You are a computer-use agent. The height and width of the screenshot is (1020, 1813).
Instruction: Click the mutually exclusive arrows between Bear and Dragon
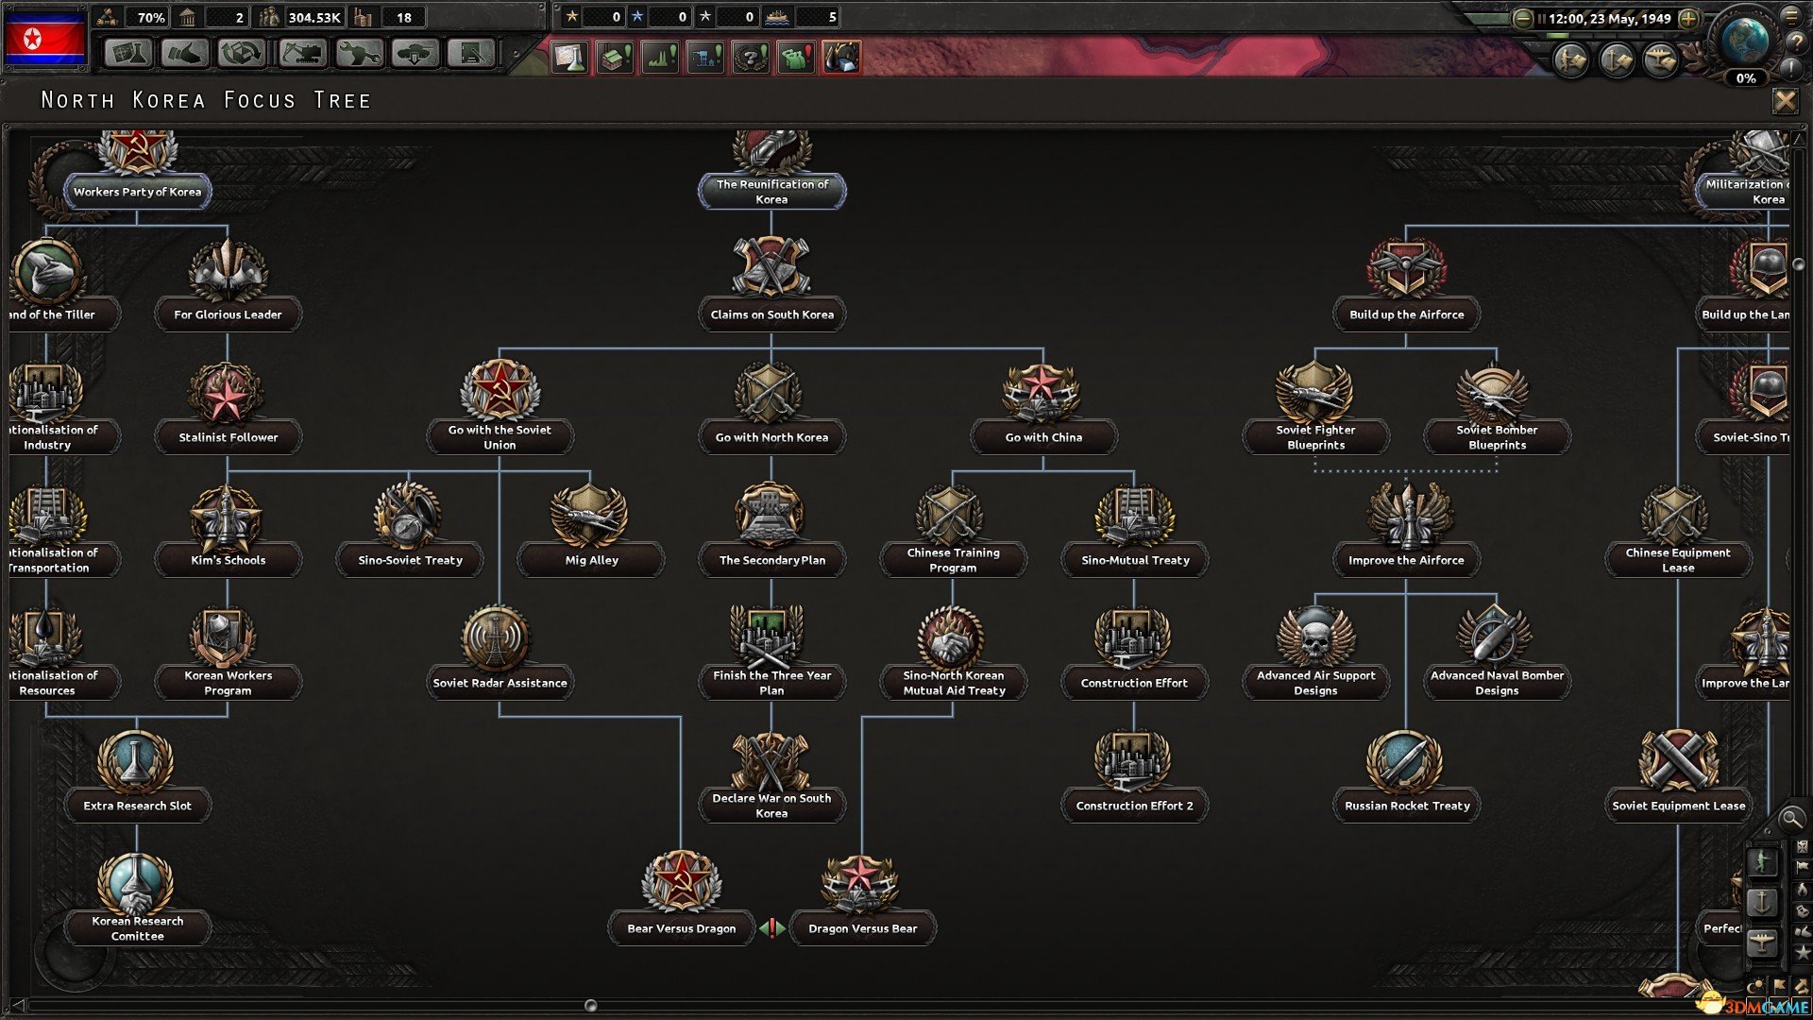point(772,928)
